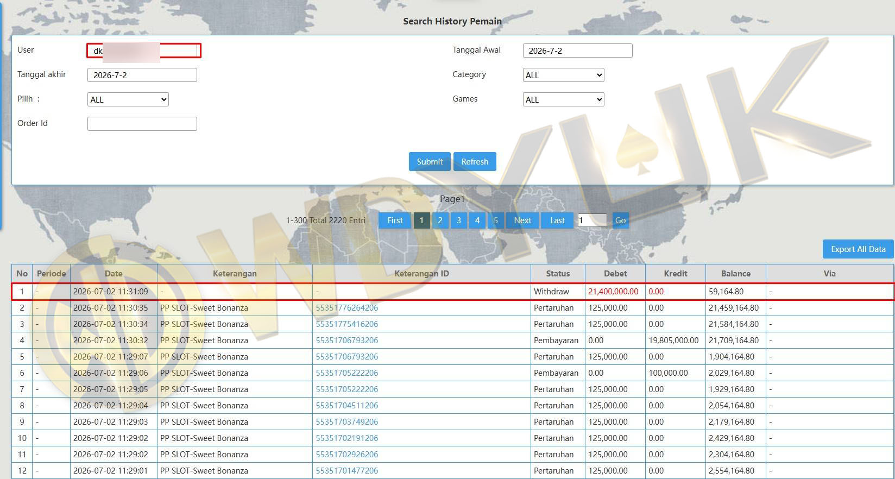Select the 2026-07-02 11:31:09 date cell

click(114, 292)
